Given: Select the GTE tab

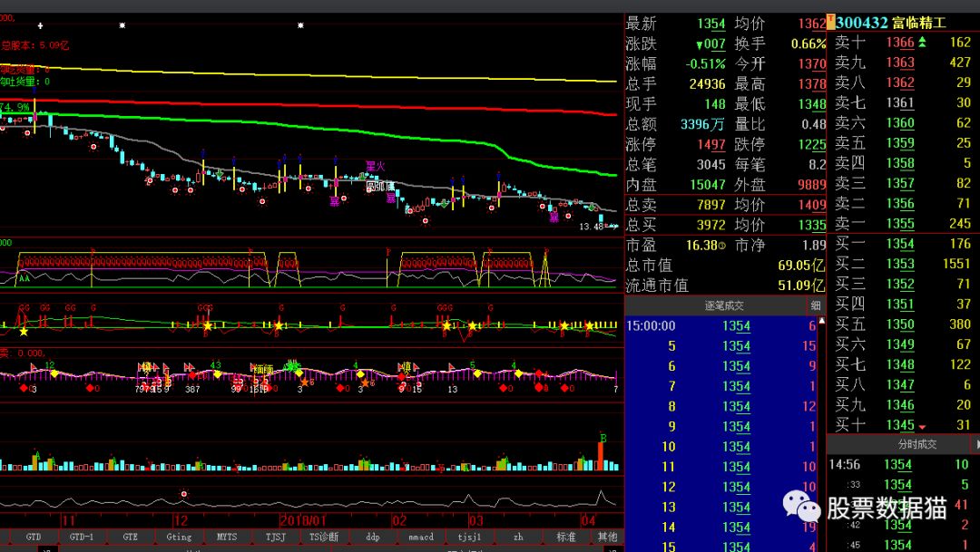Looking at the screenshot, I should (x=130, y=537).
